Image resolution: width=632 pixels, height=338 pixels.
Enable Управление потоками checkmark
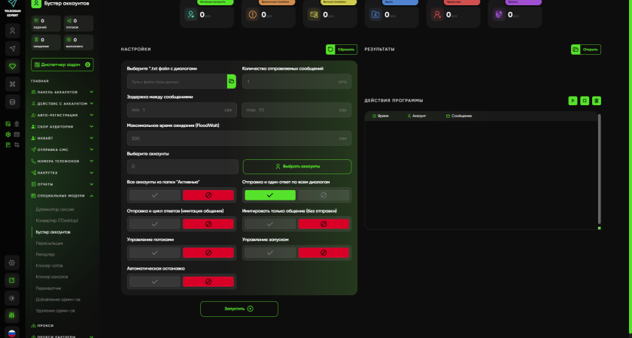(x=155, y=252)
